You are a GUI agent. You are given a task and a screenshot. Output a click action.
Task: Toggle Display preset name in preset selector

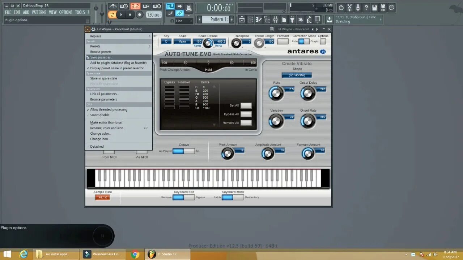pos(119,68)
